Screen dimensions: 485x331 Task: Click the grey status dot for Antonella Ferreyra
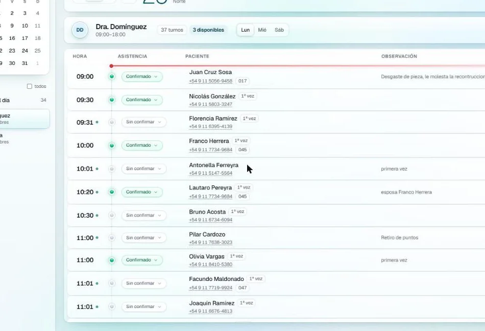[112, 169]
